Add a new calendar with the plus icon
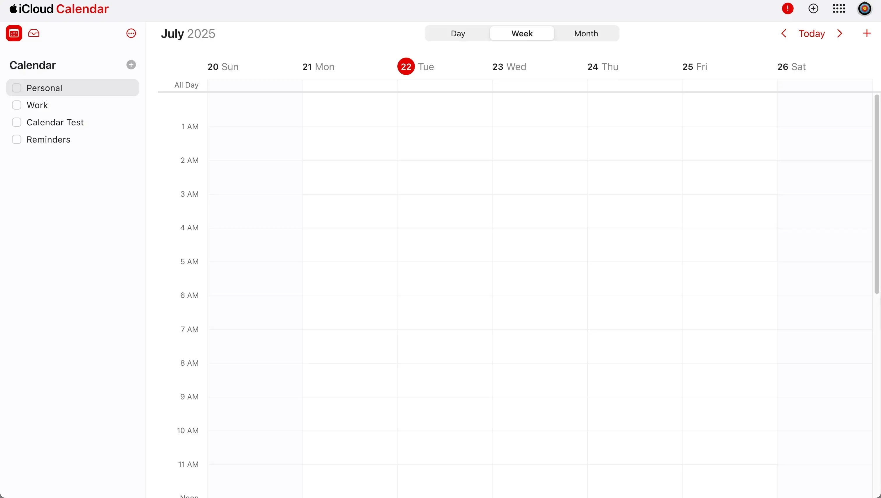This screenshot has height=498, width=881. click(131, 65)
